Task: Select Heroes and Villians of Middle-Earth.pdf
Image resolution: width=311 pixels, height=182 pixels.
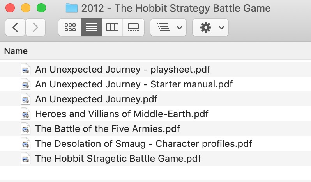Action: pyautogui.click(x=122, y=114)
